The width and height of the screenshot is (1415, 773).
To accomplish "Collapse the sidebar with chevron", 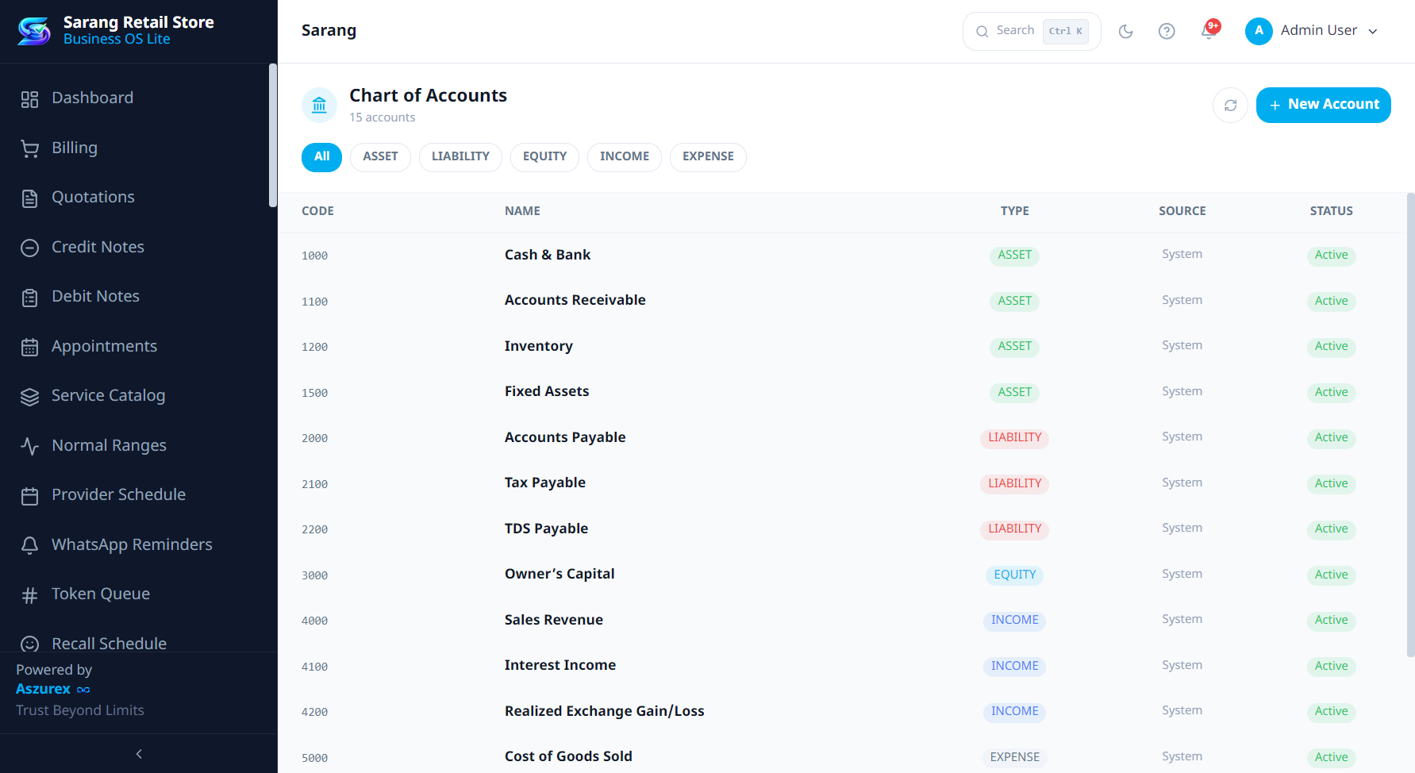I will (139, 754).
